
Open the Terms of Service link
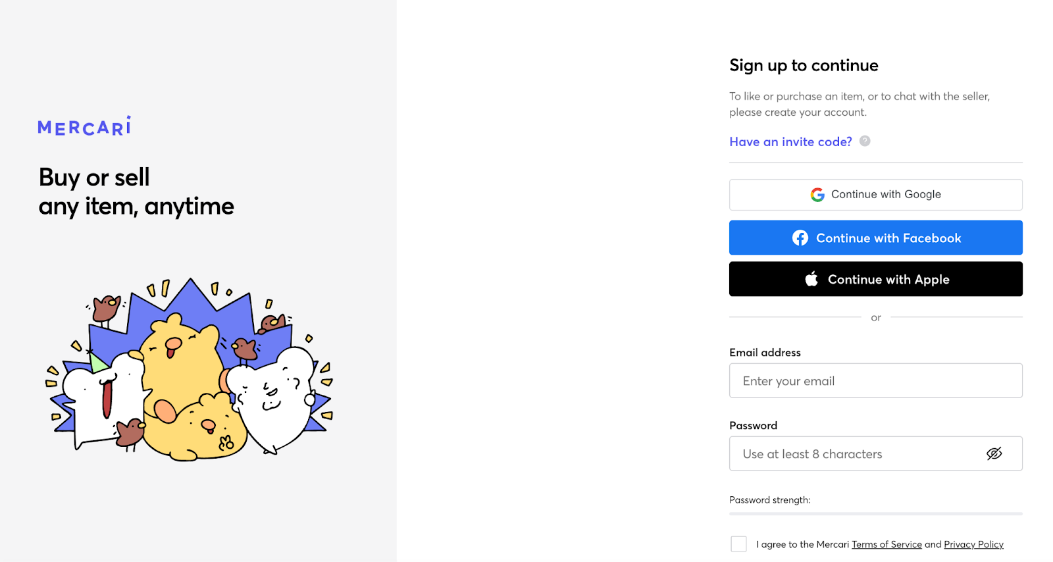pyautogui.click(x=886, y=544)
